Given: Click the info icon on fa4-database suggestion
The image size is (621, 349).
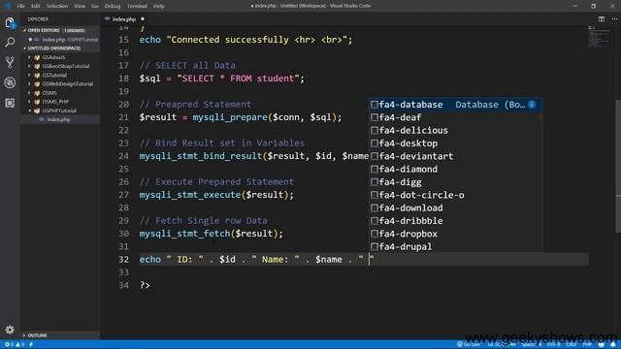Looking at the screenshot, I should [532, 105].
